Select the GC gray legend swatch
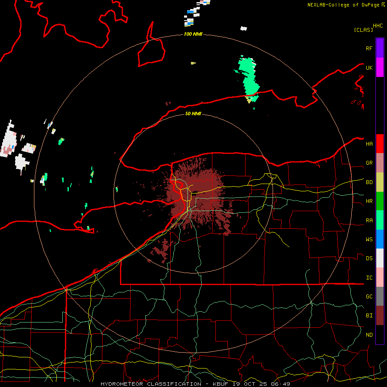387x387 pixels. tap(380, 296)
